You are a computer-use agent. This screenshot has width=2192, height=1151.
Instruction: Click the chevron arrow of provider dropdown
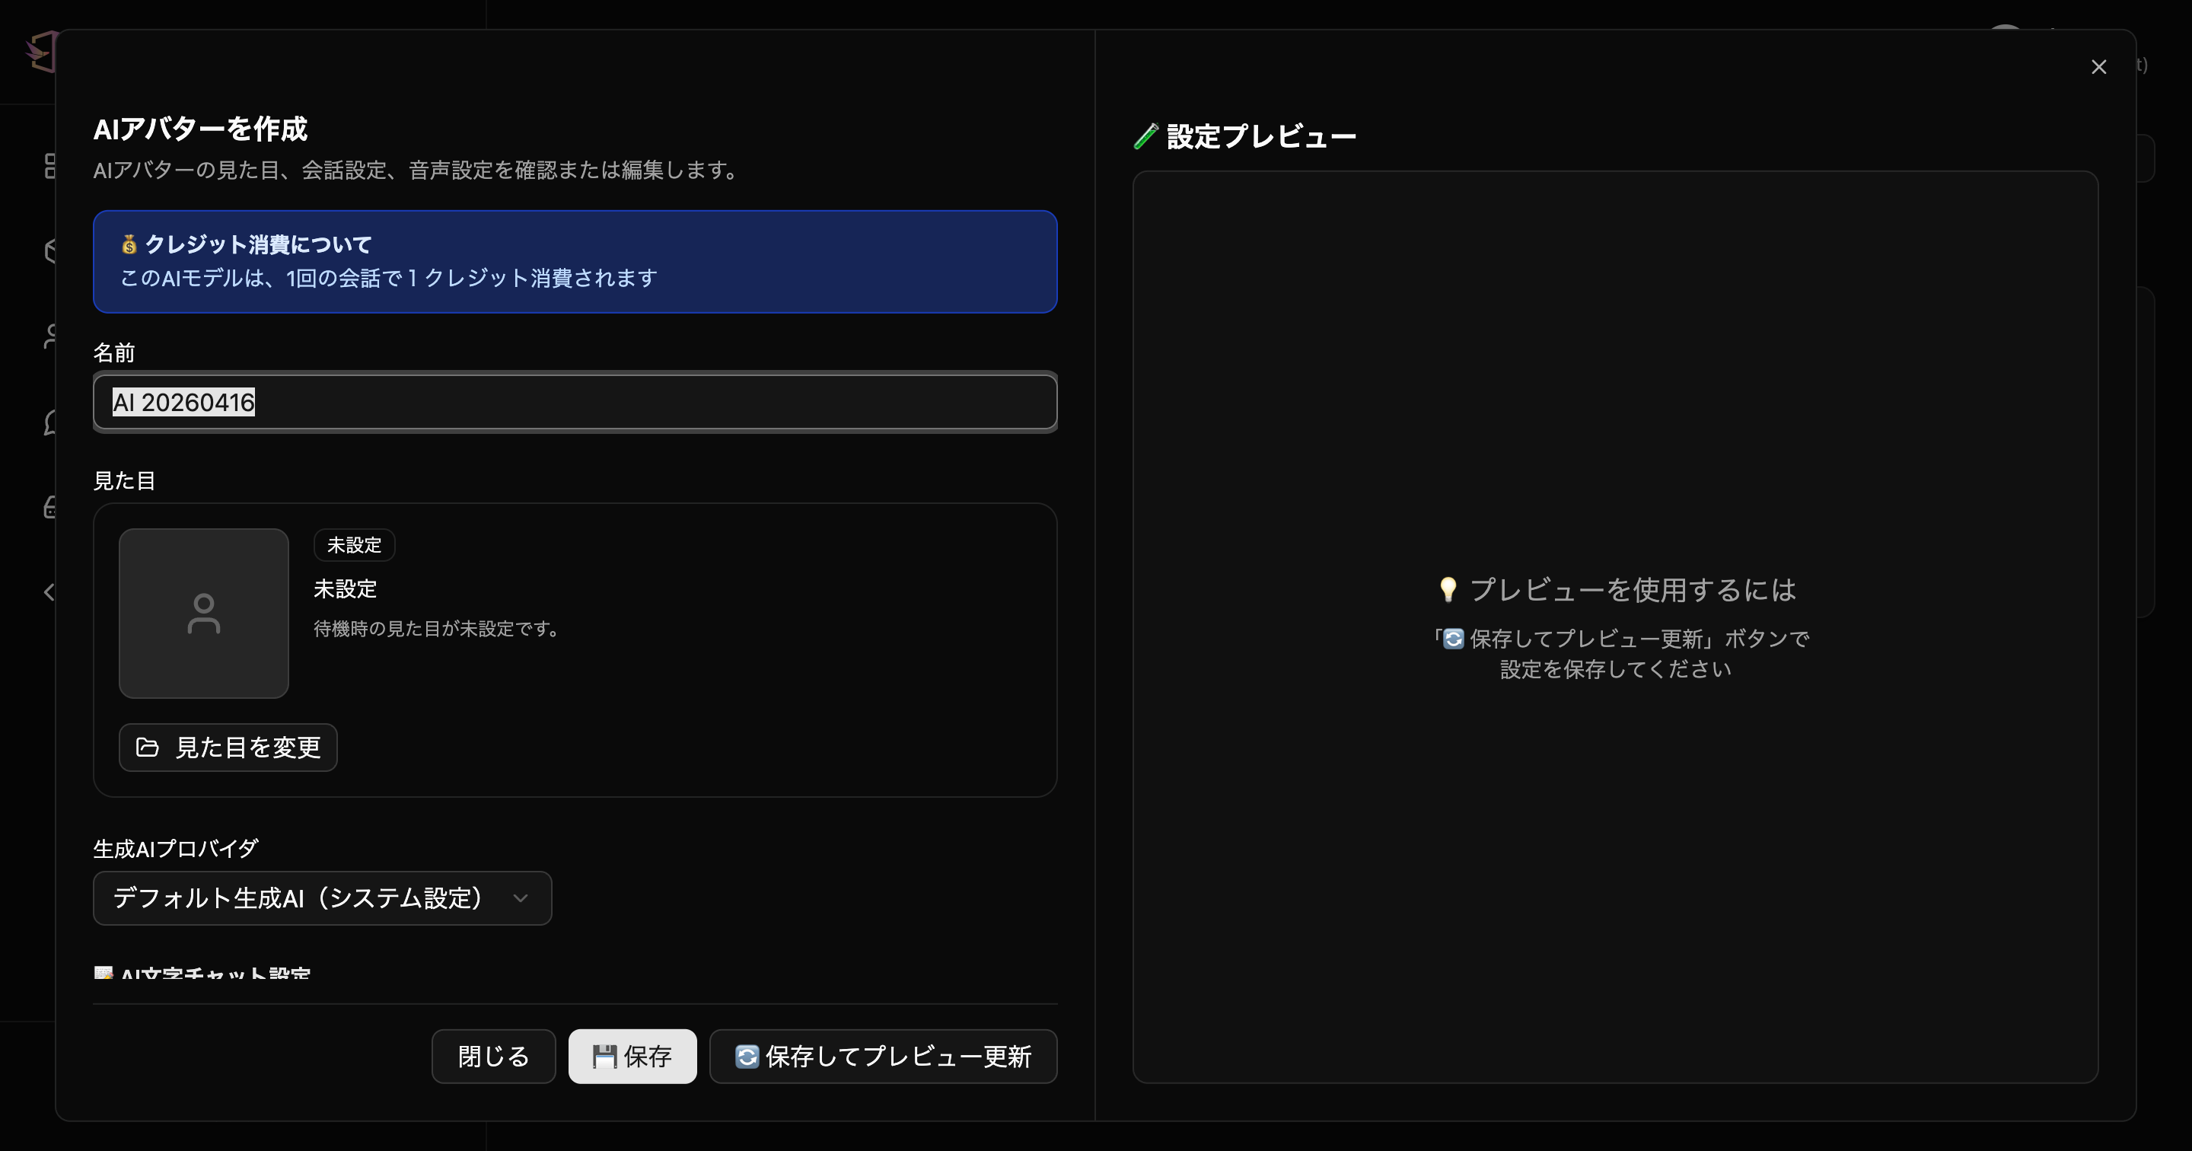pos(521,898)
